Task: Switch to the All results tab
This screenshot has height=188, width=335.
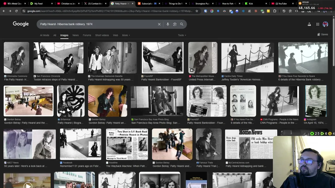Action: (x=55, y=35)
